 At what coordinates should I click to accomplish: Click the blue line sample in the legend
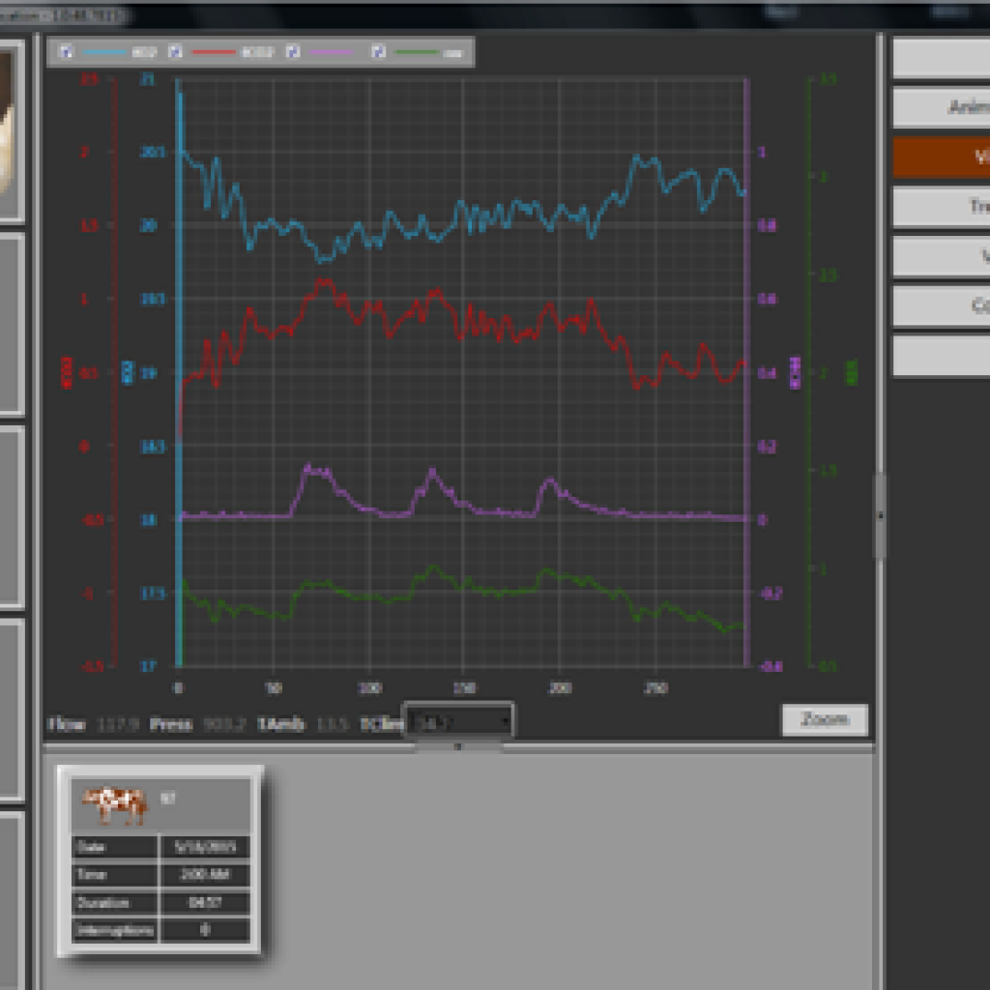(x=102, y=52)
